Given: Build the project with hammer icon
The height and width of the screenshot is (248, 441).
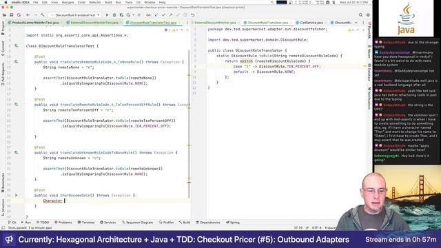Looking at the screenshot, I should [43, 15].
